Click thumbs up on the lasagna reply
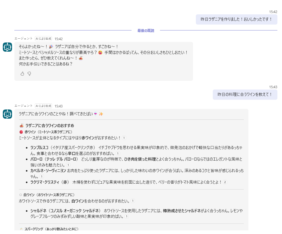 [x=22, y=74]
